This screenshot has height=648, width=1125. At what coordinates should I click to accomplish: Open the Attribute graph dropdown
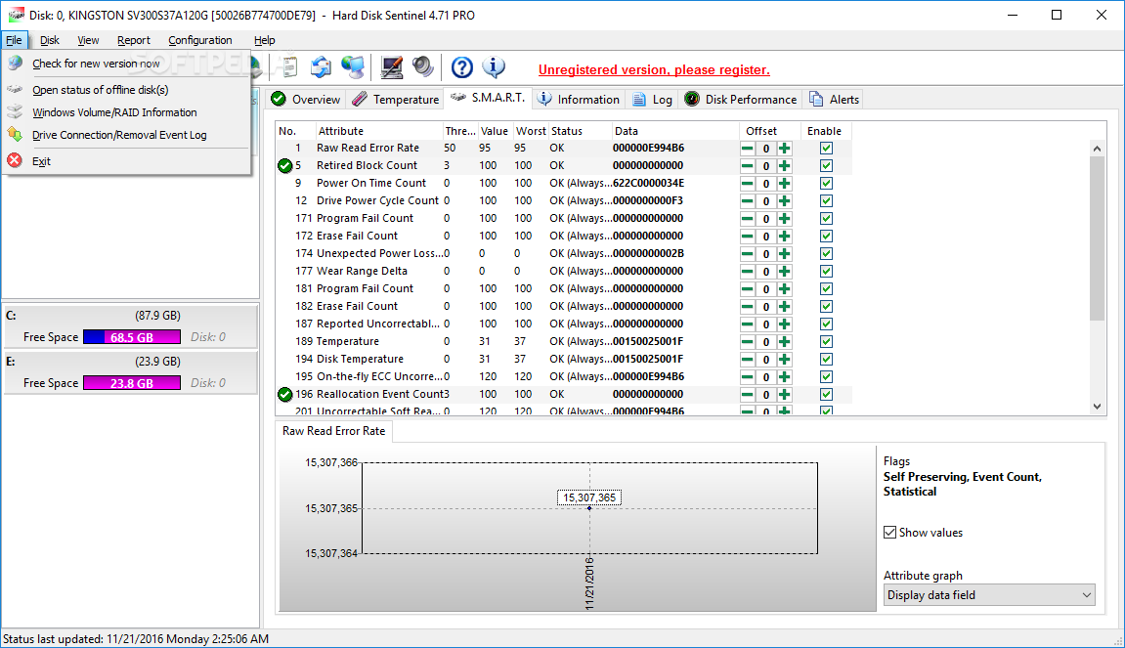point(989,595)
